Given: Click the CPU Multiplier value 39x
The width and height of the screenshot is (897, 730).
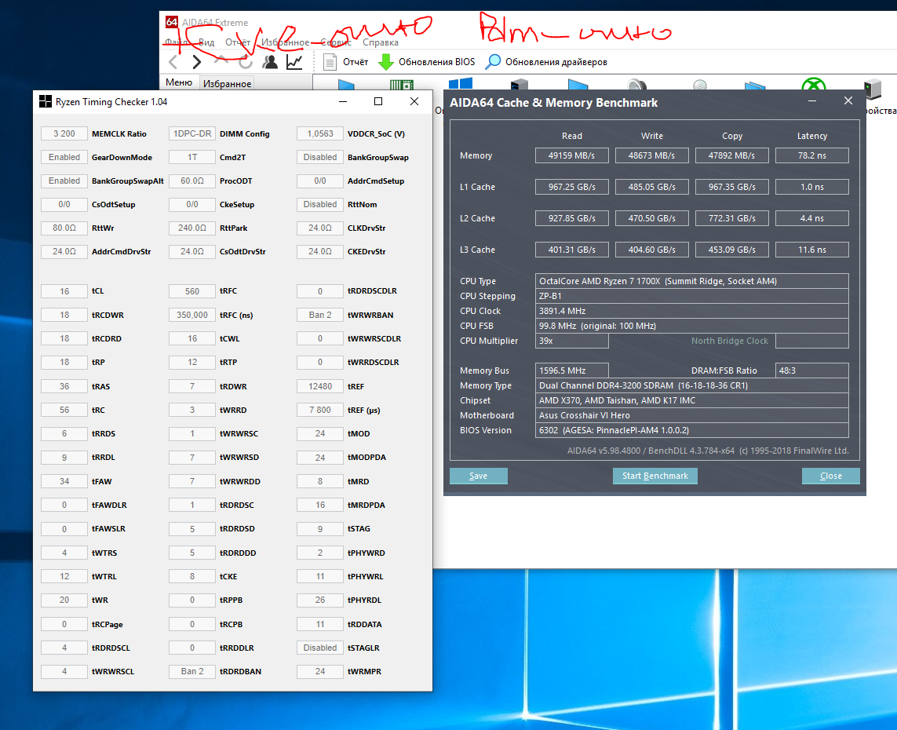Looking at the screenshot, I should coord(571,341).
